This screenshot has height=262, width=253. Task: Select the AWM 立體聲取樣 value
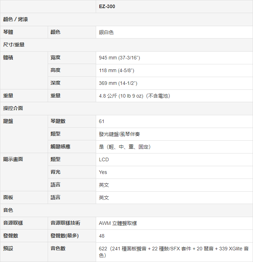click(118, 223)
